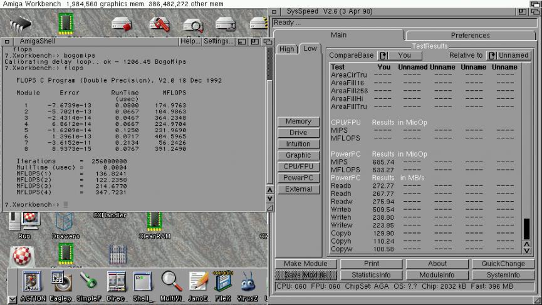The width and height of the screenshot is (542, 305).
Task: Click the TestResults vertical scrollbar
Action: tap(526, 157)
